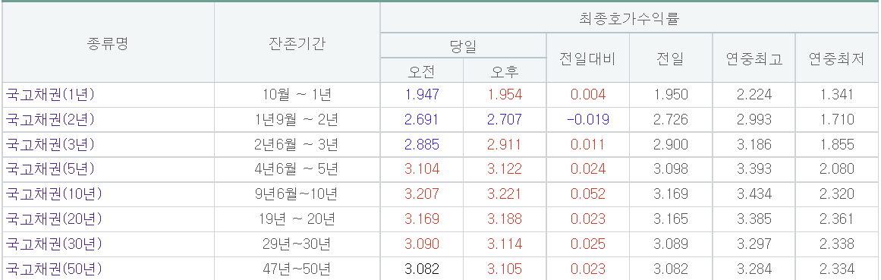Image resolution: width=881 pixels, height=280 pixels.
Task: Click the 오전 sub-header
Action: tap(421, 71)
